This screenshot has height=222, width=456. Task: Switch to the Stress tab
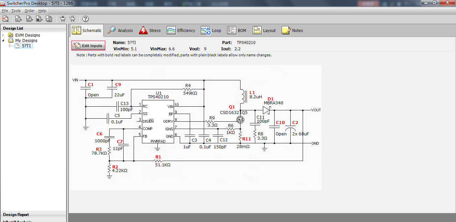pos(150,30)
